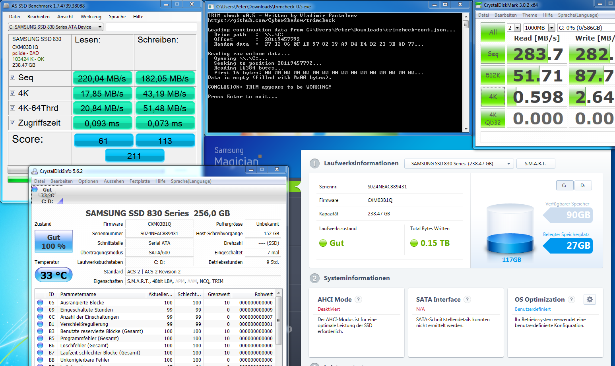The width and height of the screenshot is (615, 366).
Task: Open Optionen menu in CrystalDiskInfo
Action: [x=88, y=181]
